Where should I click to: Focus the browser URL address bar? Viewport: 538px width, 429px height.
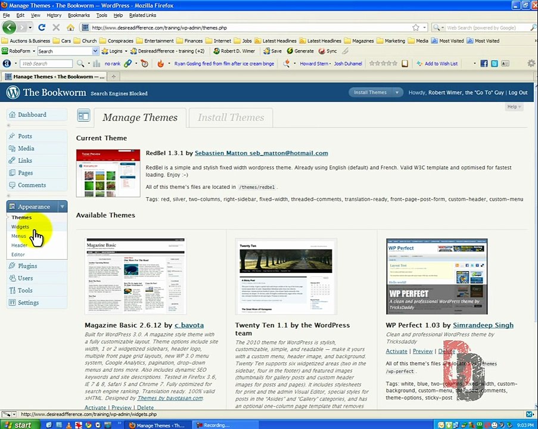tap(250, 27)
